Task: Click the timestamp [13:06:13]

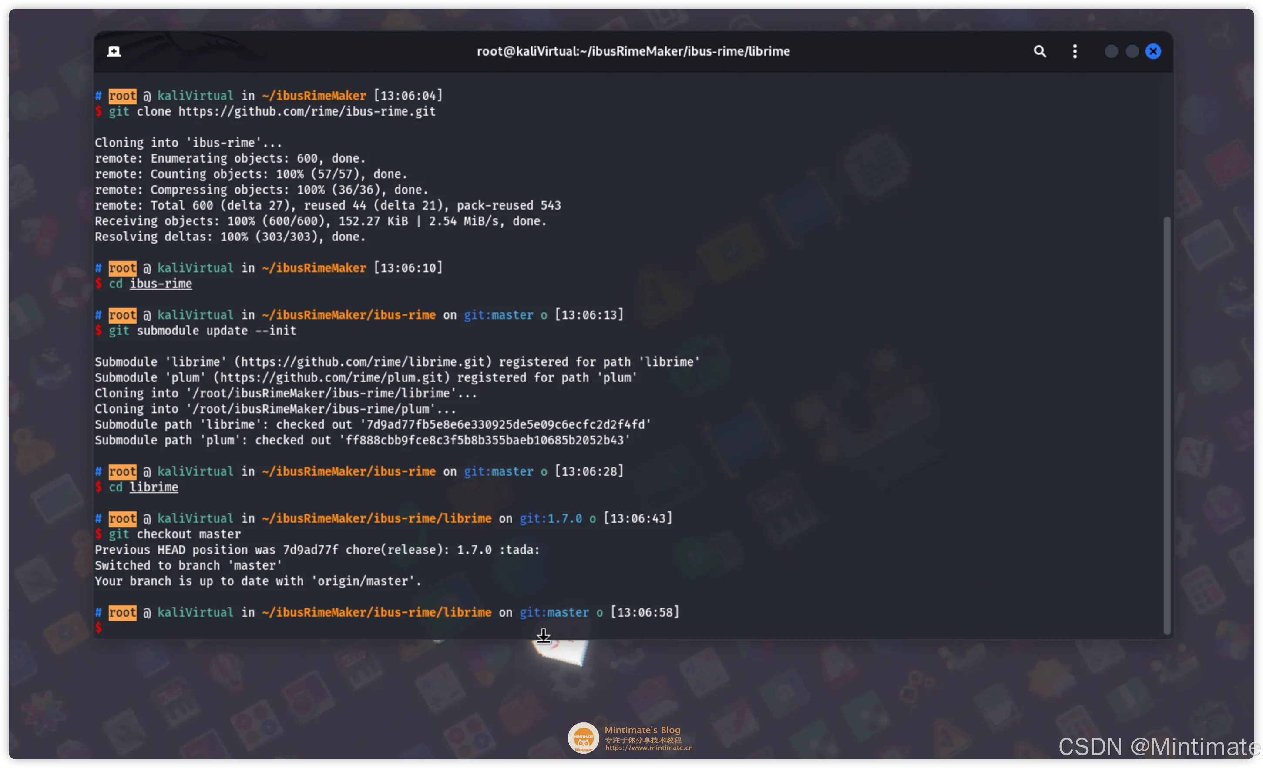Action: click(589, 315)
